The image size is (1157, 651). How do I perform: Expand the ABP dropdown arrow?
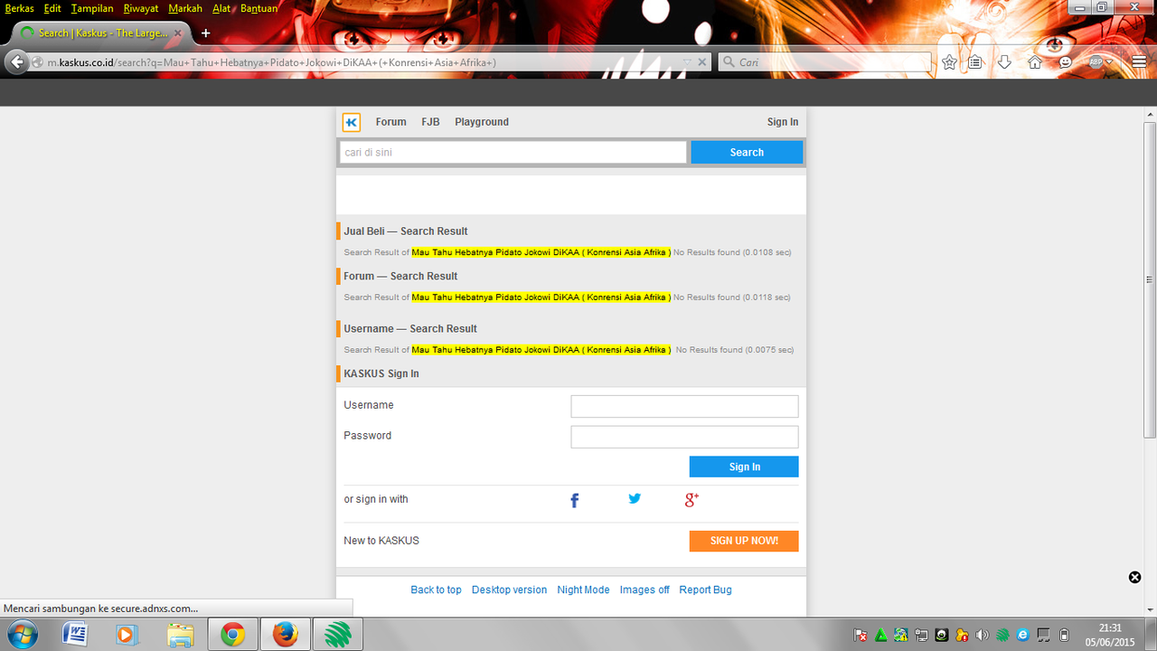pos(1109,62)
